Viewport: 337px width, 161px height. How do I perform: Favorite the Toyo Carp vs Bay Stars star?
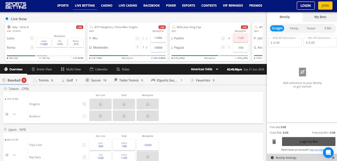tap(7, 155)
